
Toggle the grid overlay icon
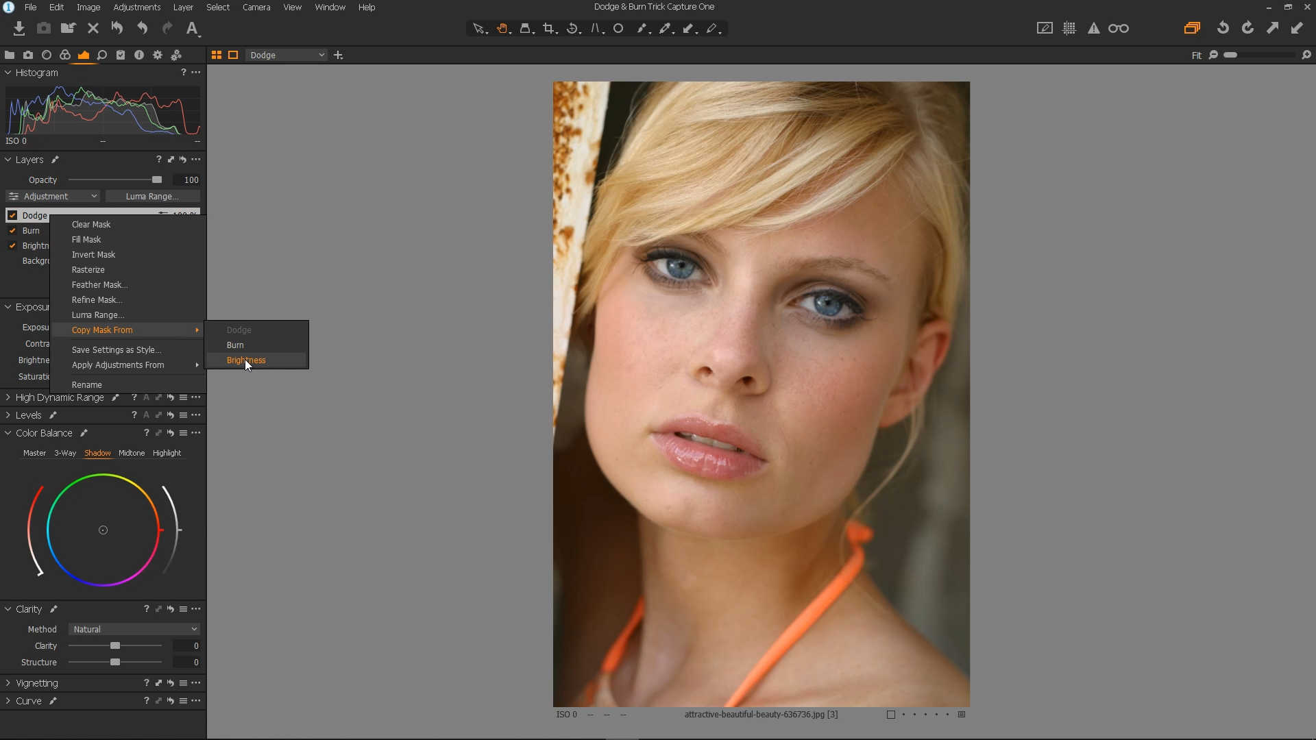click(1069, 28)
